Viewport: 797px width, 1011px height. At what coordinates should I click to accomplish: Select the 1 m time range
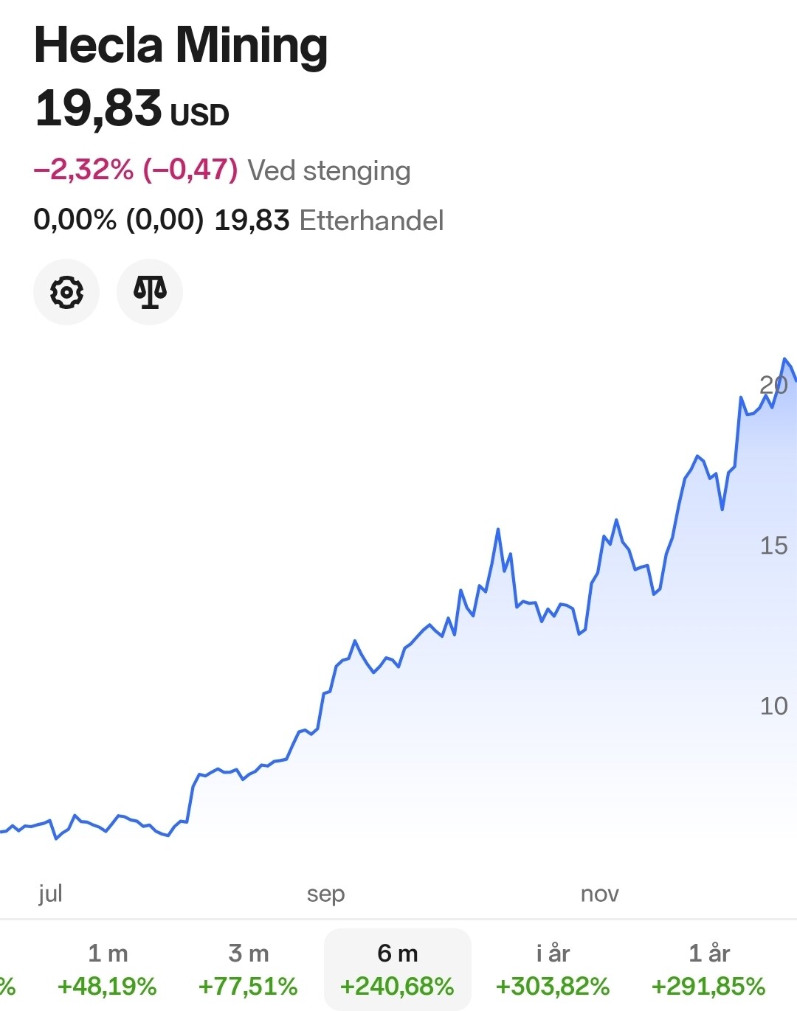(108, 969)
